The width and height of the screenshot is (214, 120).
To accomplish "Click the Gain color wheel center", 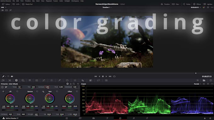I will click(50, 98).
